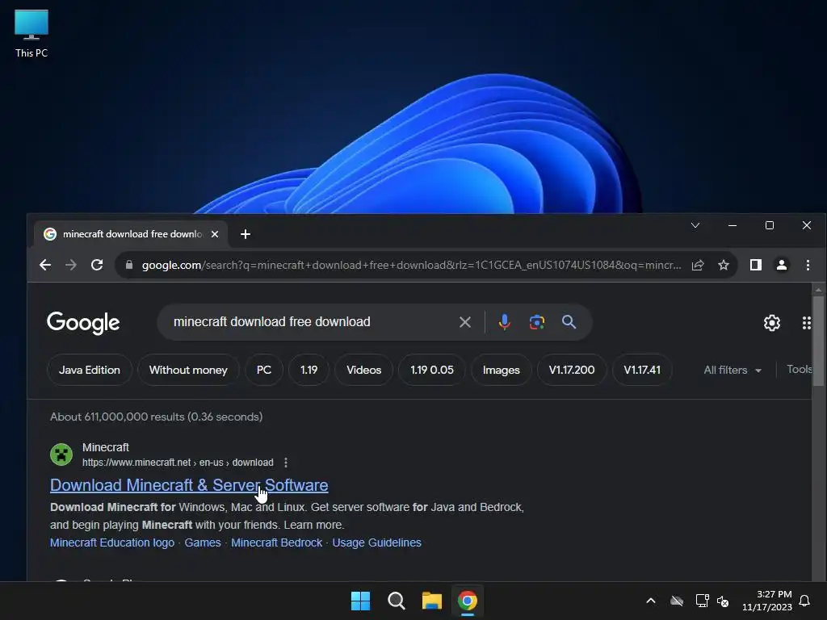827x620 pixels.
Task: Open the Chrome profile avatar
Action: point(782,265)
